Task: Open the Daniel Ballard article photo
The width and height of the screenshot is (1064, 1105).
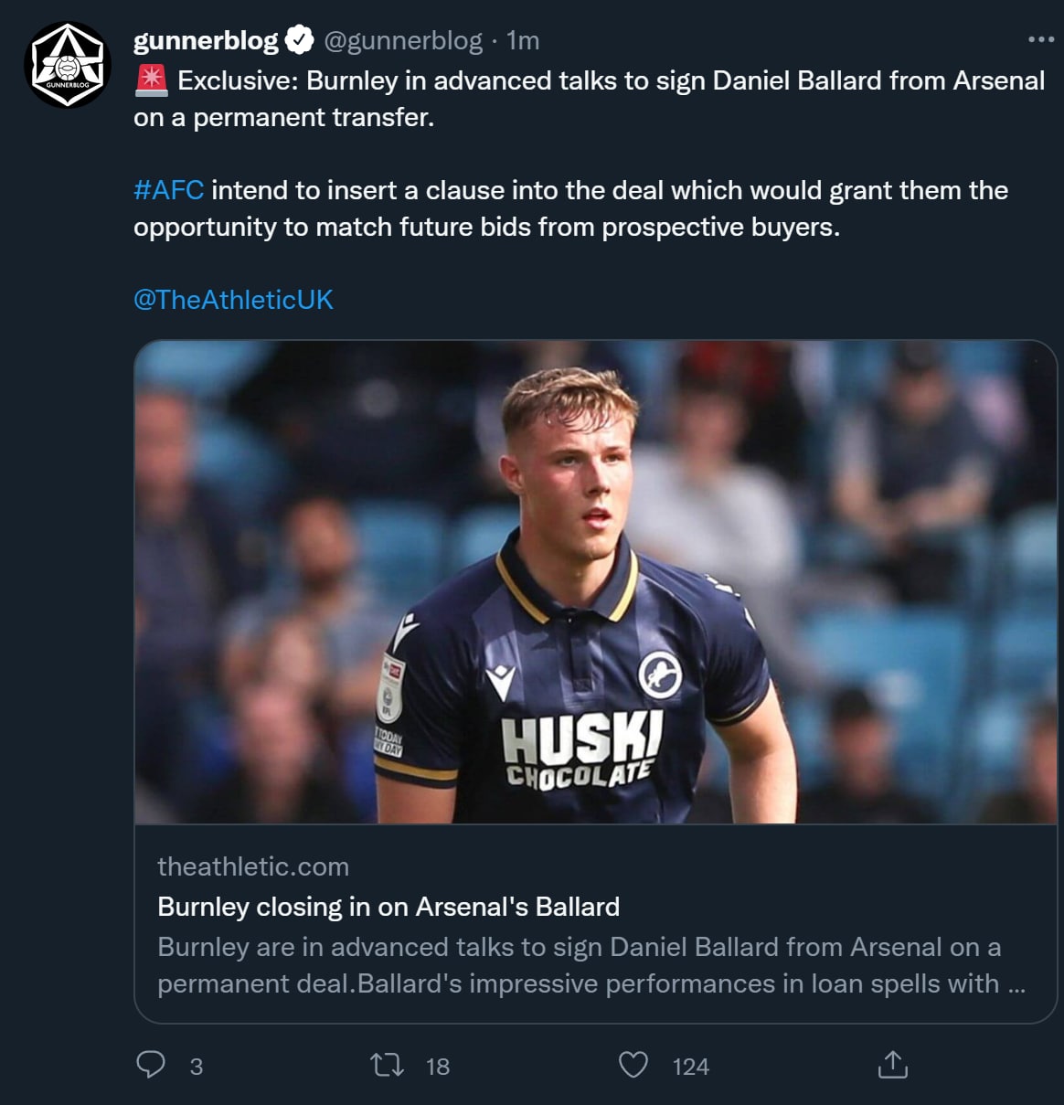Action: click(595, 582)
